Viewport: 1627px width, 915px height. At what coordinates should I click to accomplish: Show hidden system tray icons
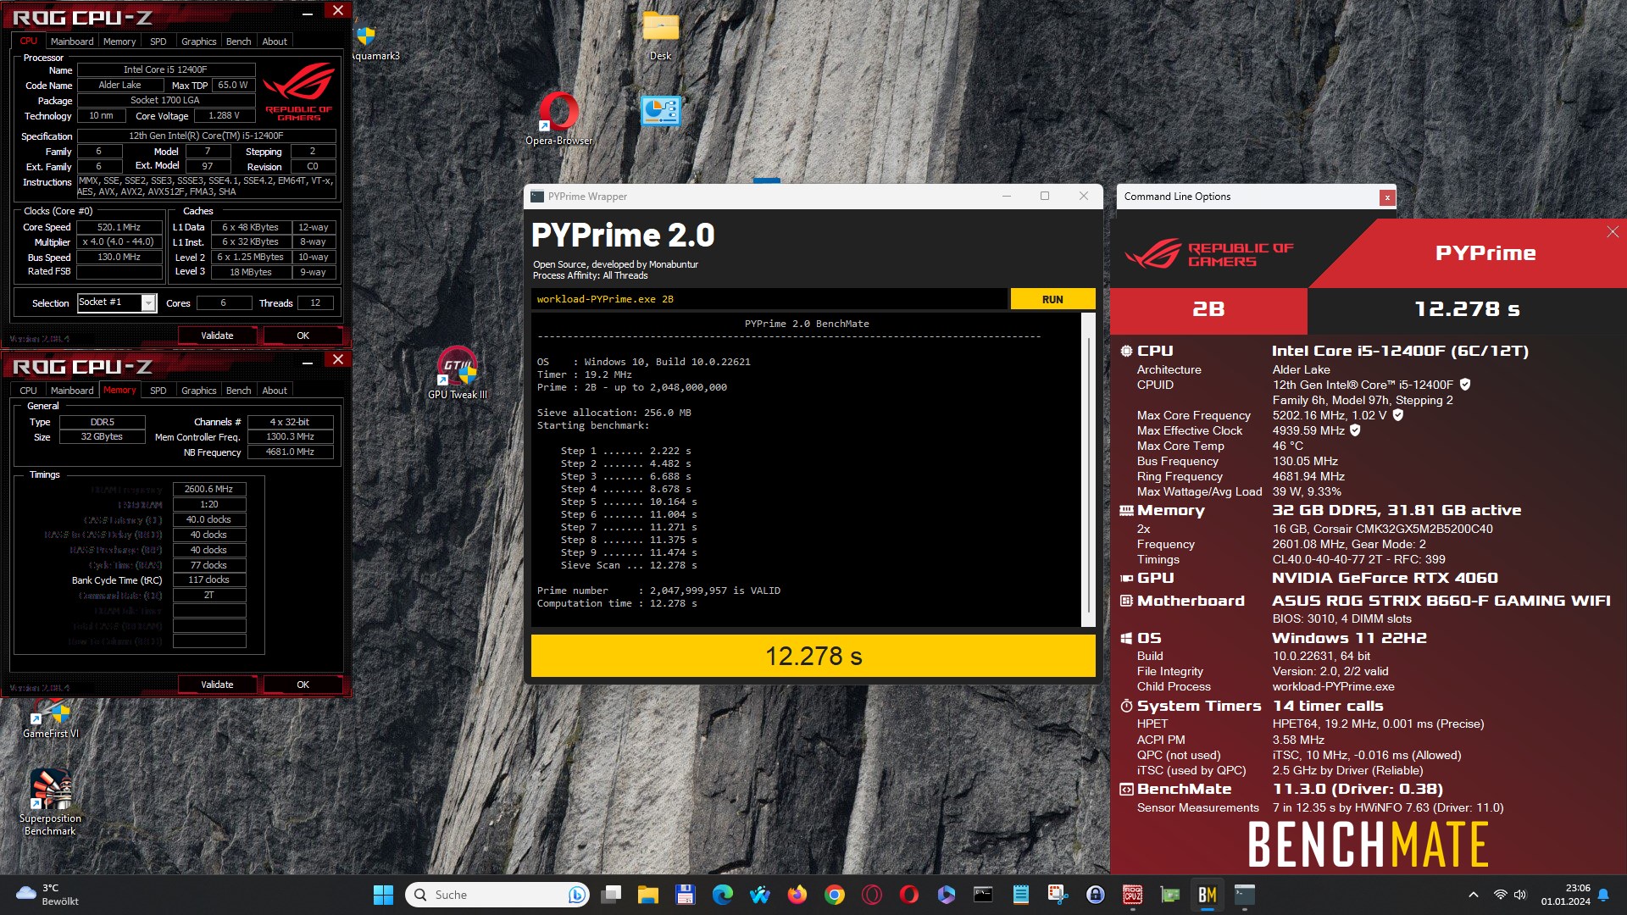1474,895
